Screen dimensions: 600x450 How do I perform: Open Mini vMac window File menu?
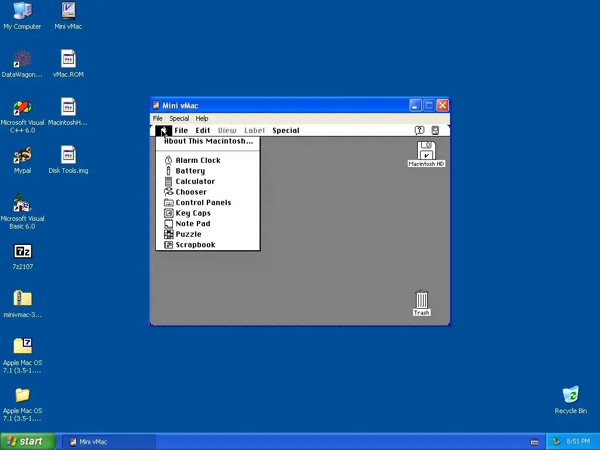158,118
